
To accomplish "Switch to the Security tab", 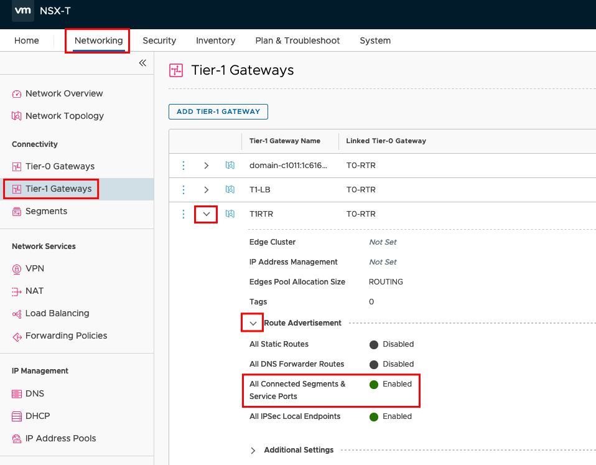I will (x=159, y=40).
